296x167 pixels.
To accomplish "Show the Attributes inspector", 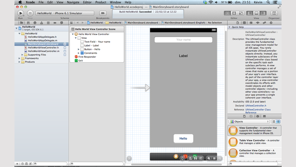I will click(x=258, y=23).
